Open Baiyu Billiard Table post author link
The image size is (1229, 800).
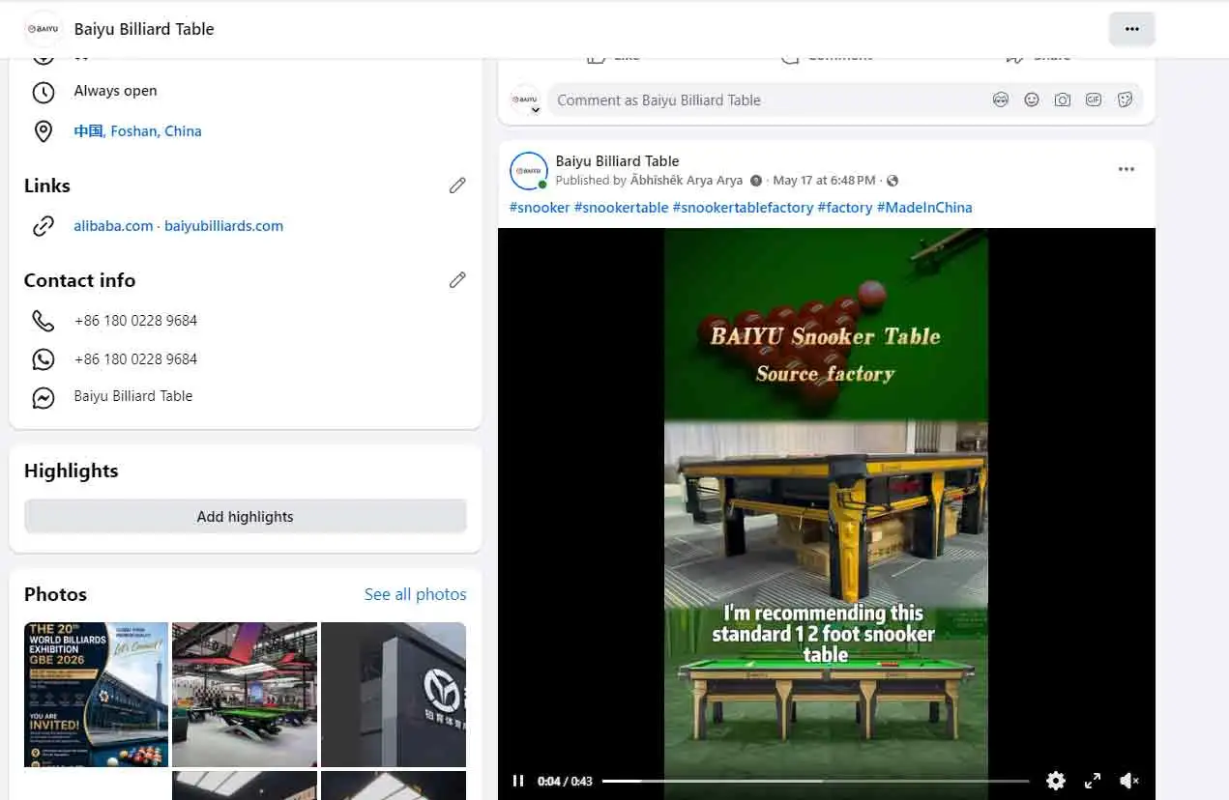[x=617, y=161]
